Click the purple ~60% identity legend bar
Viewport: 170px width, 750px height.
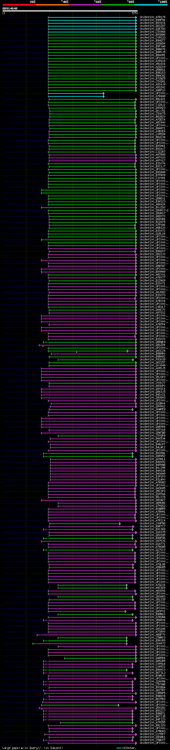tap(85, 5)
